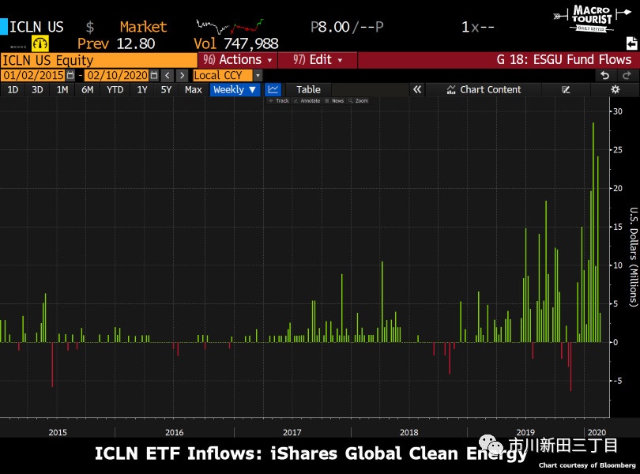
Task: Undo last chart action
Action: click(x=605, y=75)
